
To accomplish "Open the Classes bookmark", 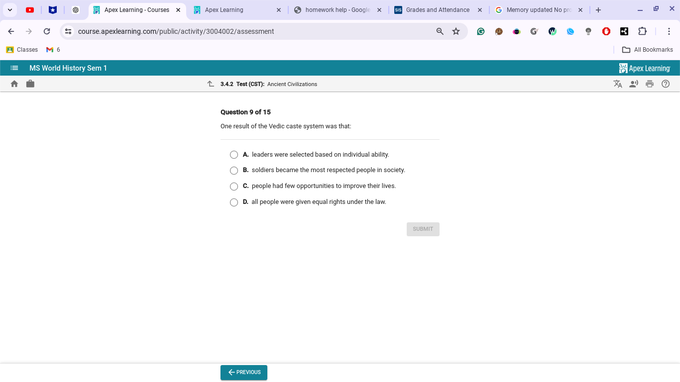I will (x=22, y=49).
